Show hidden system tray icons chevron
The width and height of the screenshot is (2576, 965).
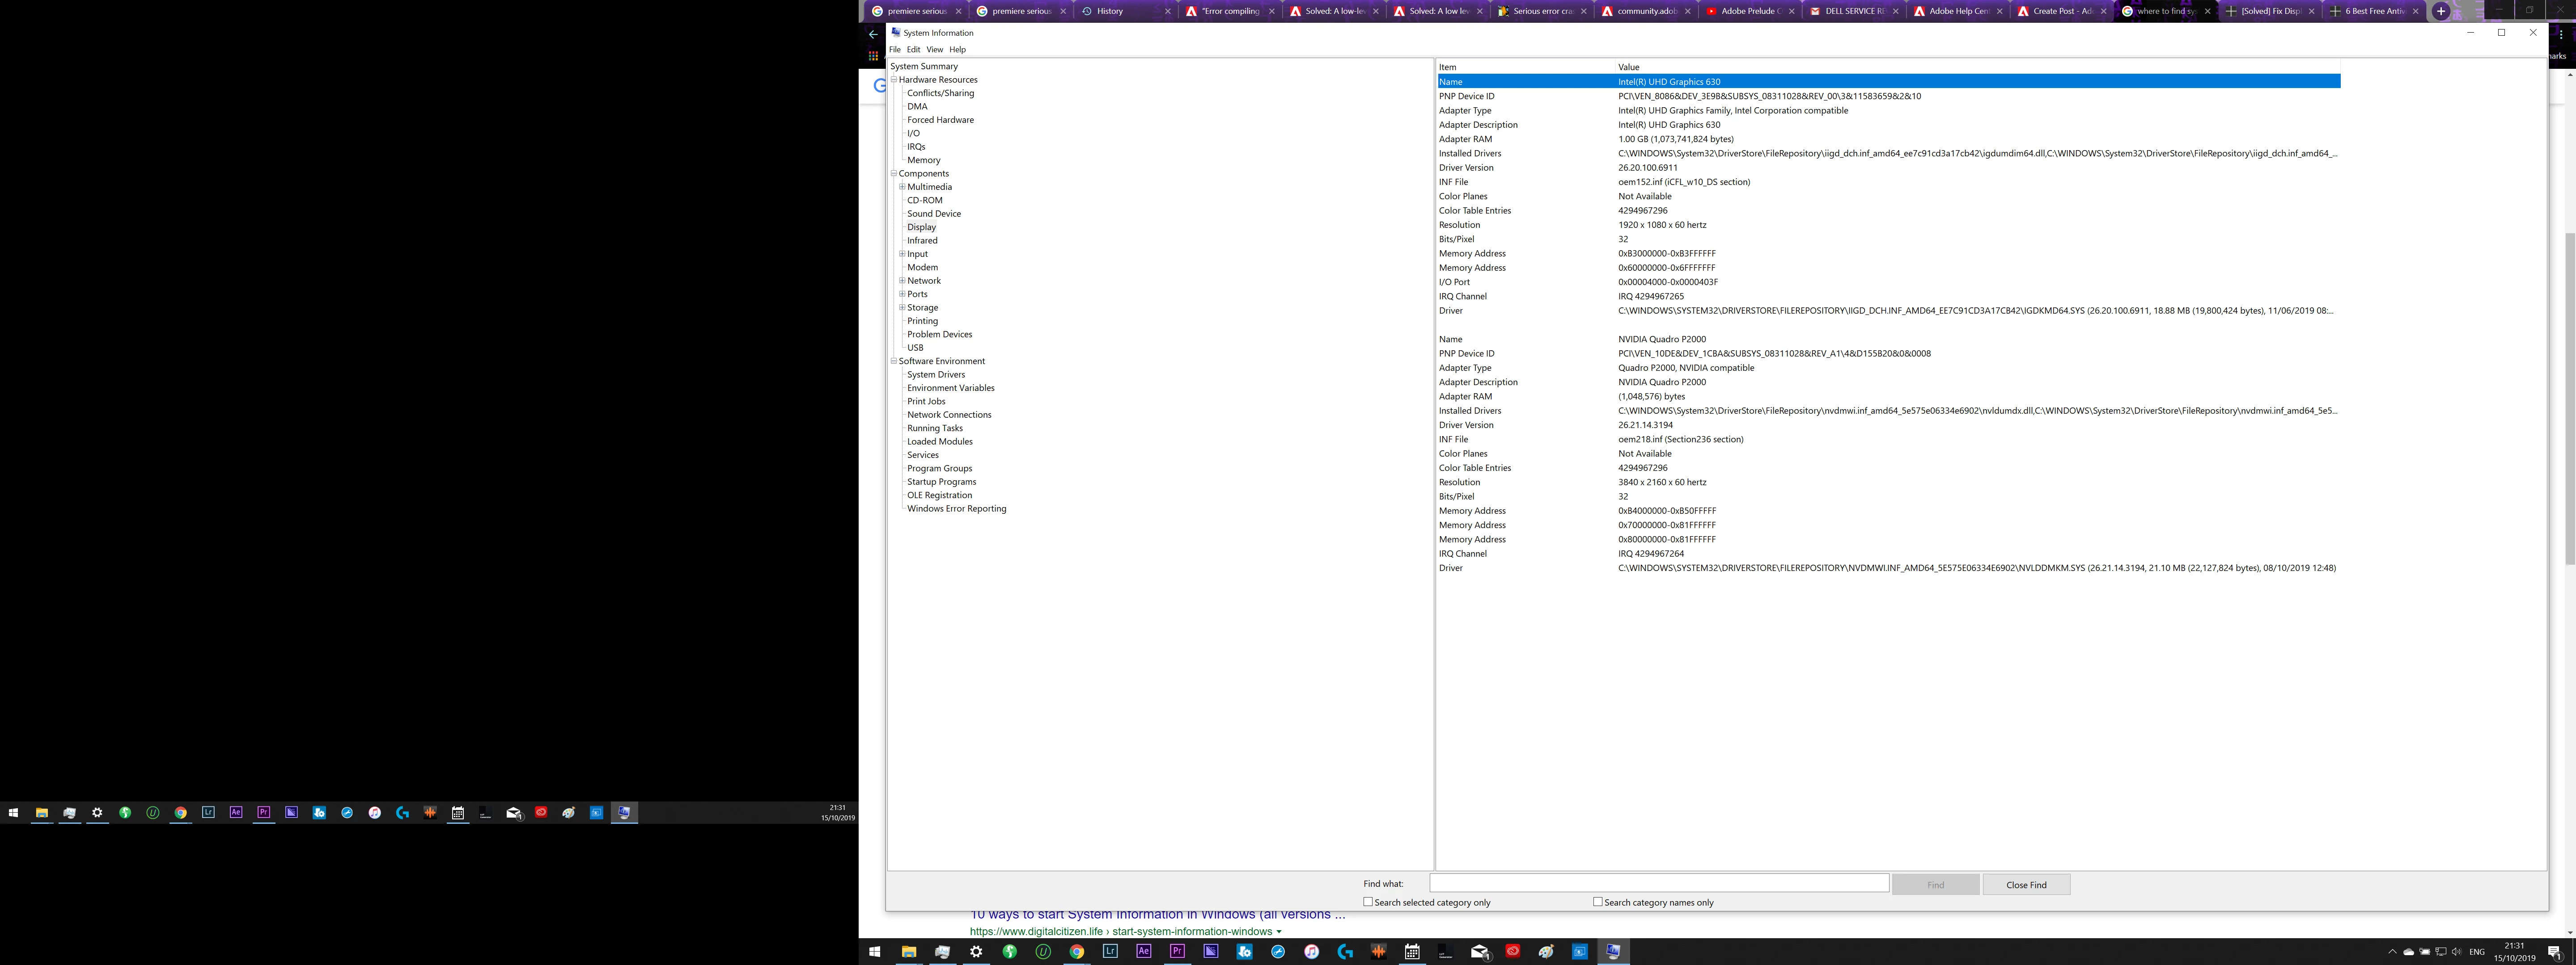[x=2392, y=952]
